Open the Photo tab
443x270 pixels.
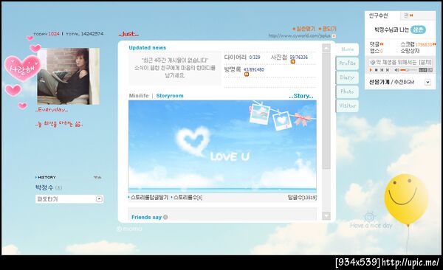(x=347, y=91)
